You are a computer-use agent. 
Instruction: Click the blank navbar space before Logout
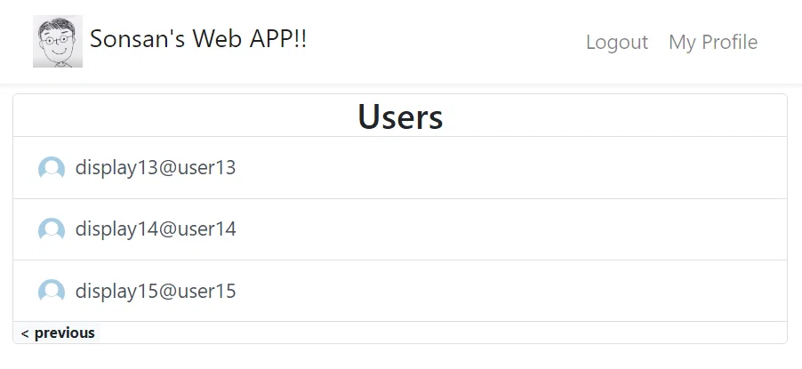[x=445, y=42]
